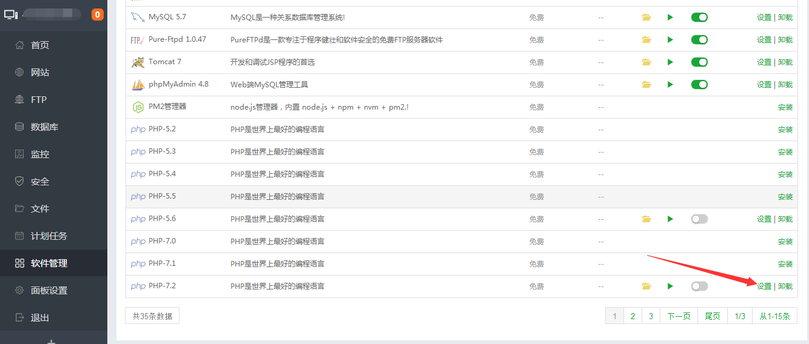Click 卸载 for phpMyAdmin 4.8
Viewport: 809px width, 344px height.
point(785,85)
